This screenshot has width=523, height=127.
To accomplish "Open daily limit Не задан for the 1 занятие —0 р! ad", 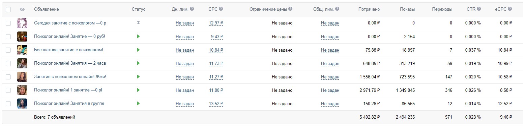I will (x=185, y=90).
